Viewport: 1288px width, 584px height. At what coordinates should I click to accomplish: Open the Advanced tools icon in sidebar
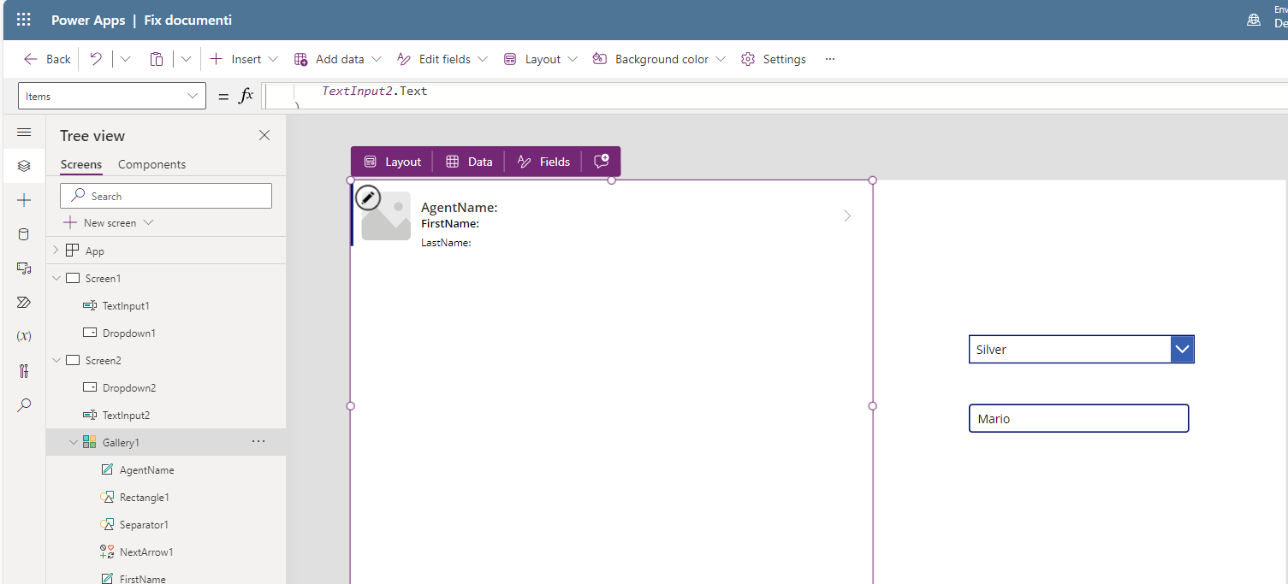[23, 370]
